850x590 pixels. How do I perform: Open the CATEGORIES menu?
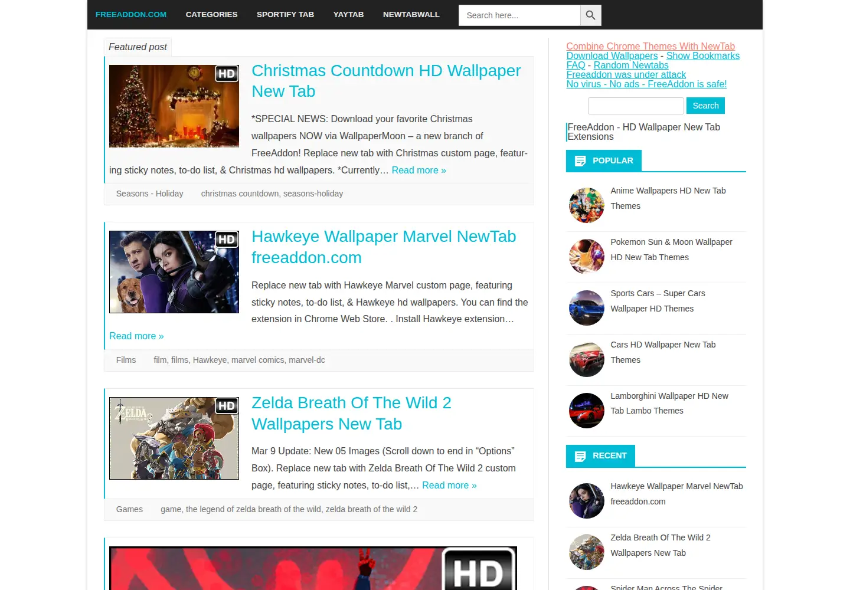[211, 15]
